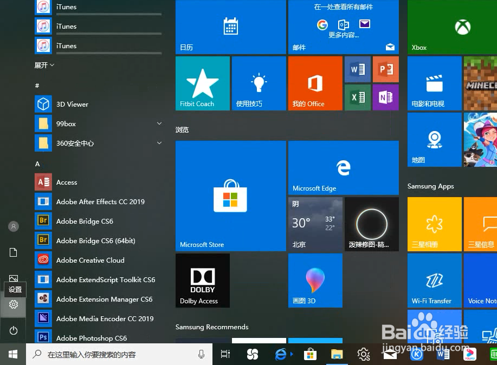This screenshot has width=497, height=365.
Task: Open the Samsung Gallery (三星相册) tile
Action: point(435,224)
